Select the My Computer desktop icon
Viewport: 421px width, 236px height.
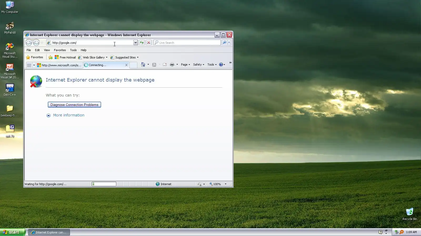coord(10,7)
